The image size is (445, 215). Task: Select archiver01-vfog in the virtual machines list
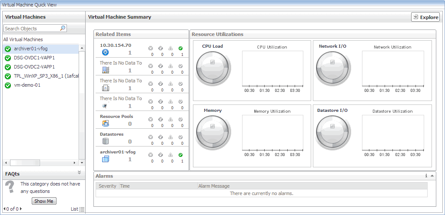pos(40,49)
